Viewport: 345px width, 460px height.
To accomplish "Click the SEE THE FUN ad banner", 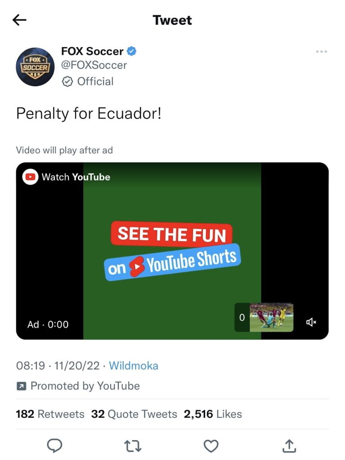I will [x=172, y=234].
